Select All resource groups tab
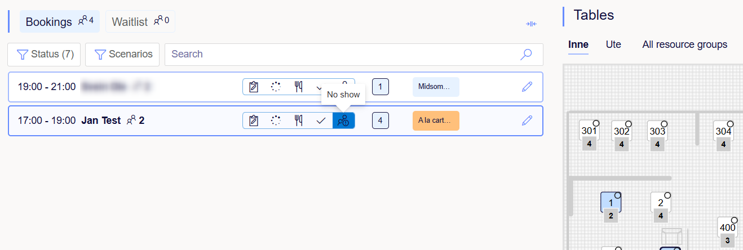Screen dimensions: 743x250 coord(684,44)
